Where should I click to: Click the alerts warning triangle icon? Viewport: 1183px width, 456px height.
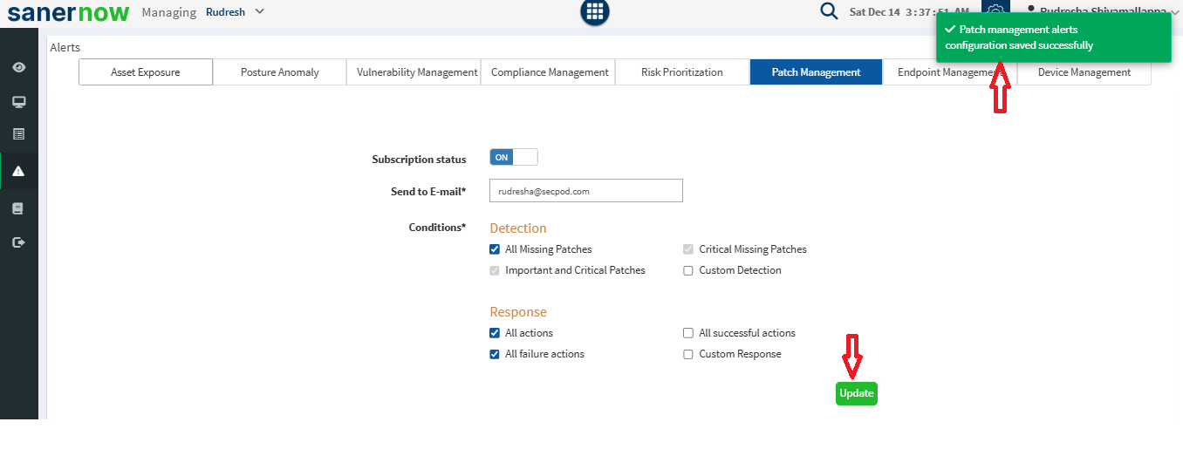pyautogui.click(x=18, y=171)
